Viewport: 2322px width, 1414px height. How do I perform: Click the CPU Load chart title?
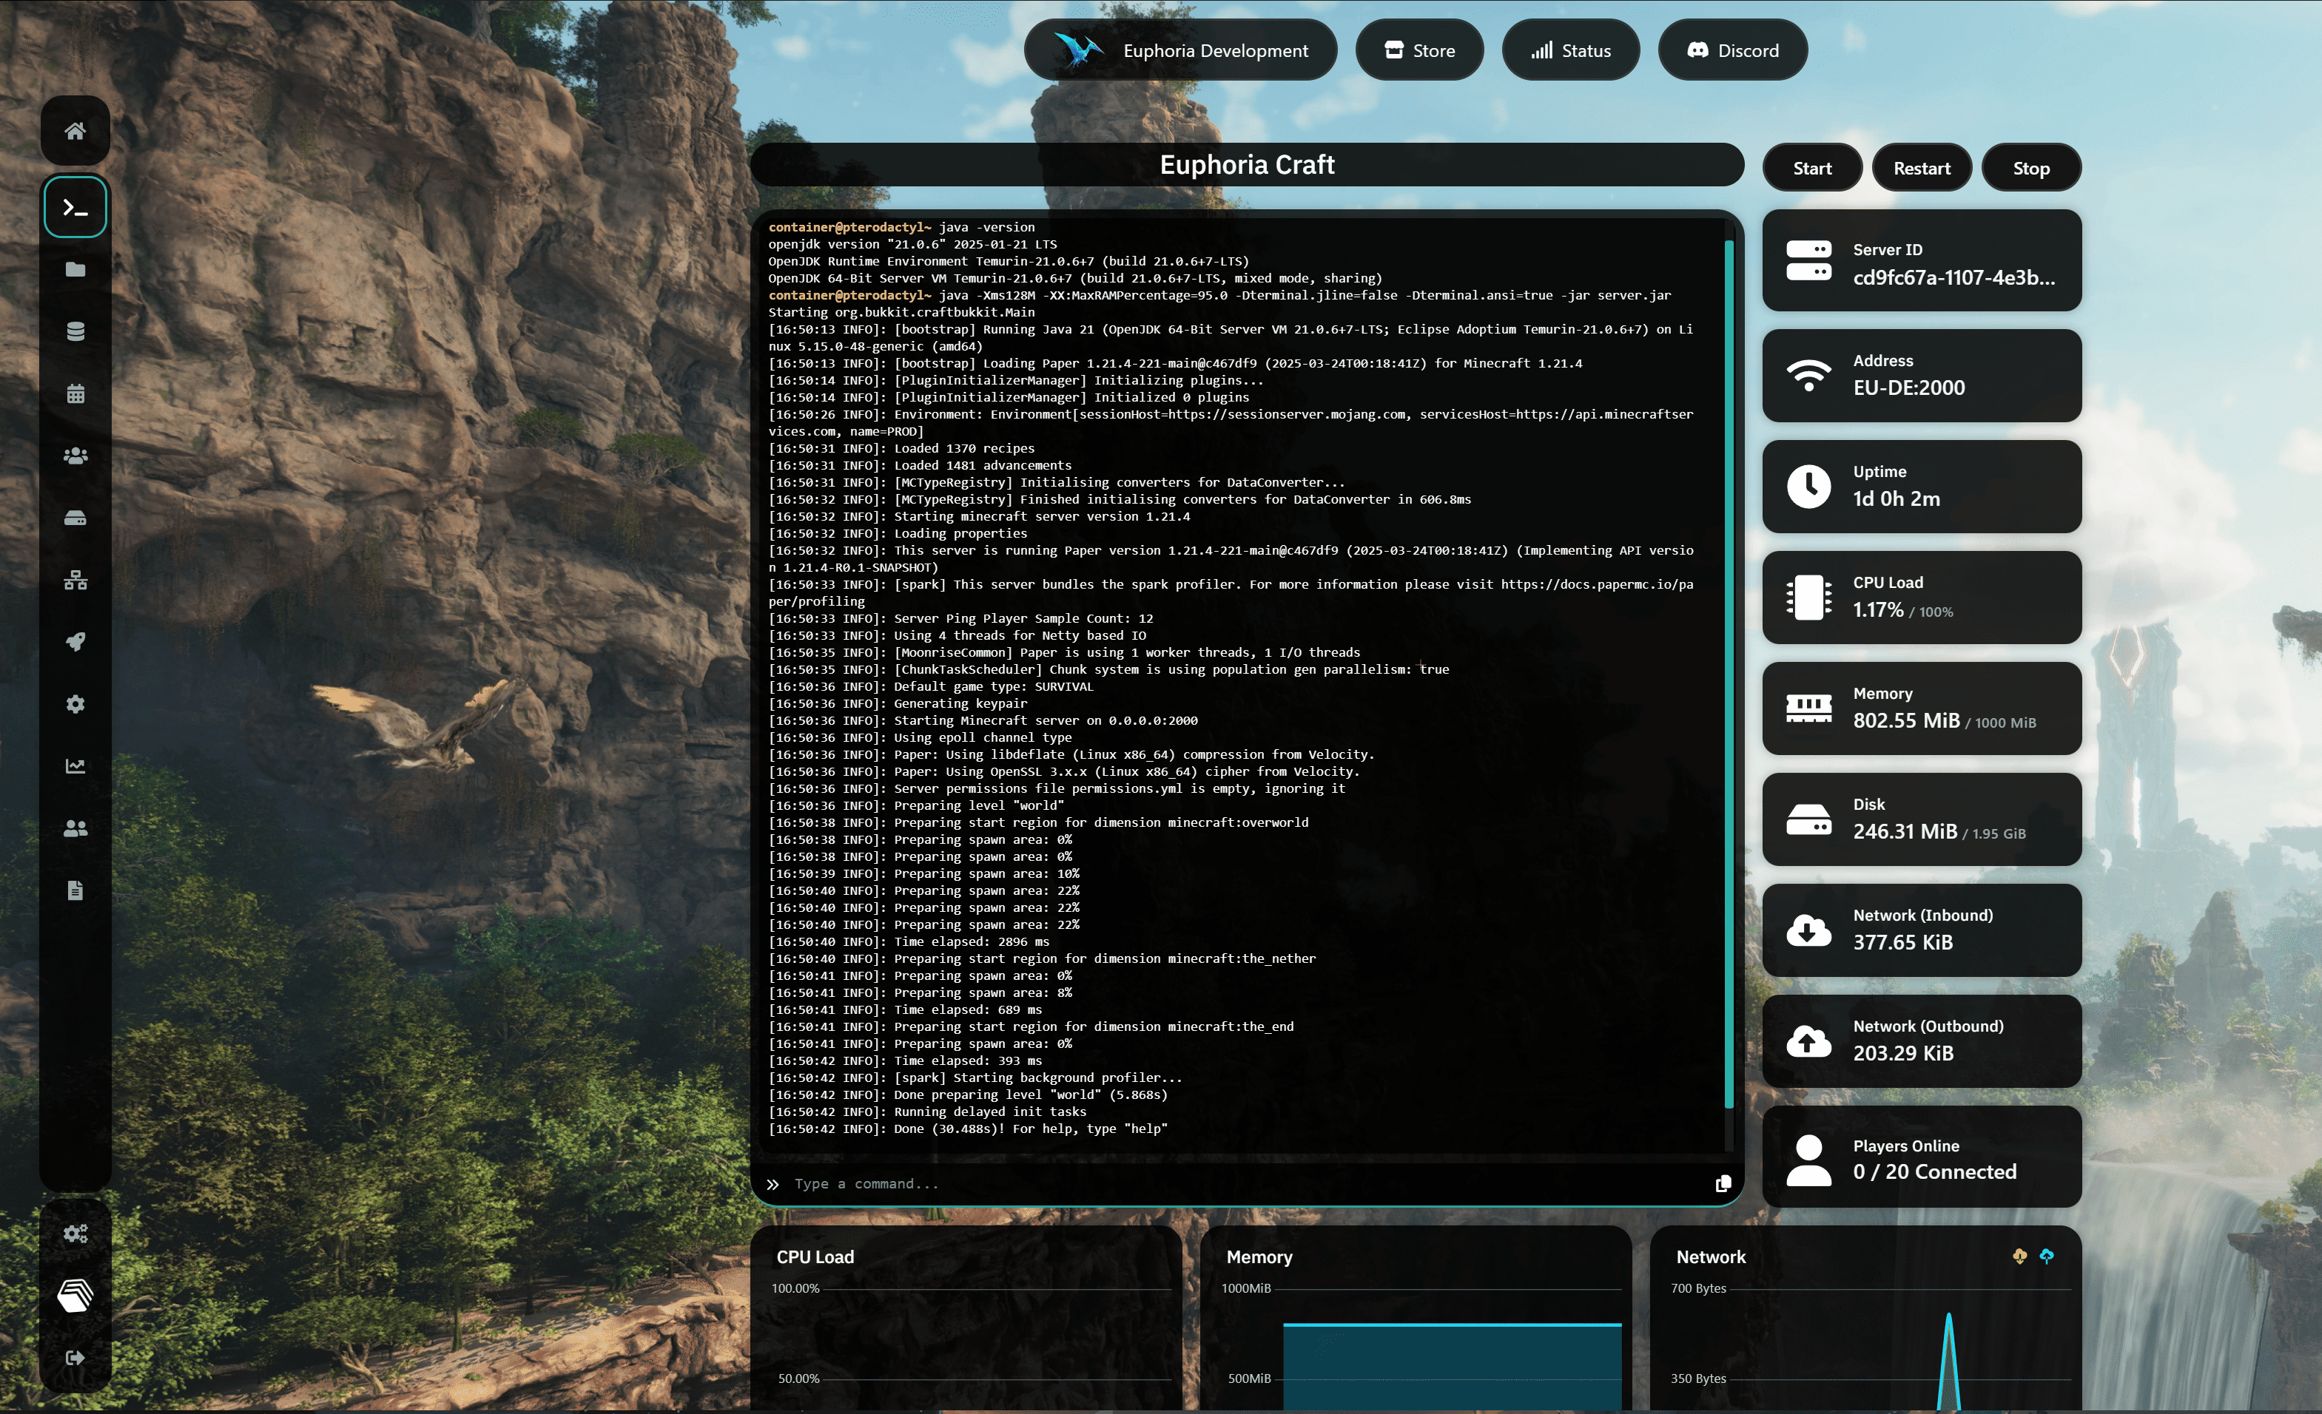(814, 1256)
